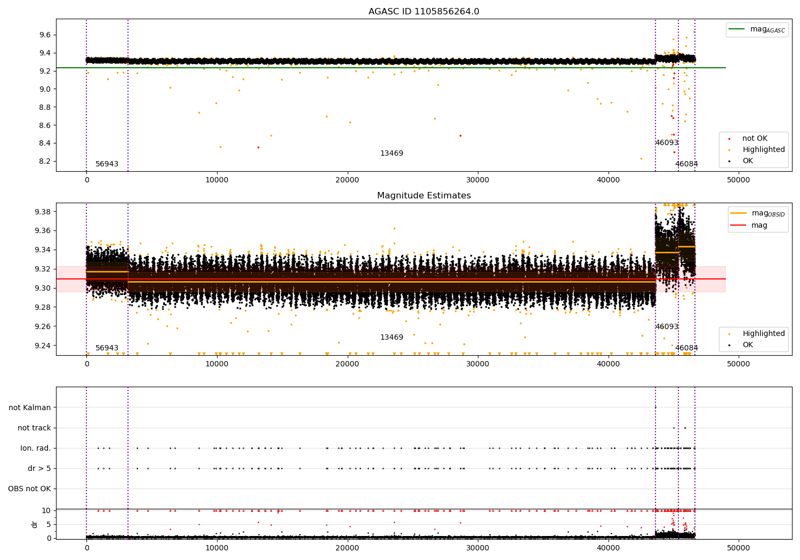
Task: Click the 9.28 y-tick label
Action: click(x=43, y=307)
